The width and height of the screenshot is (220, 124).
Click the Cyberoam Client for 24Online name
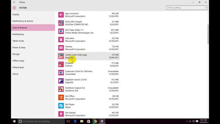(x=79, y=71)
